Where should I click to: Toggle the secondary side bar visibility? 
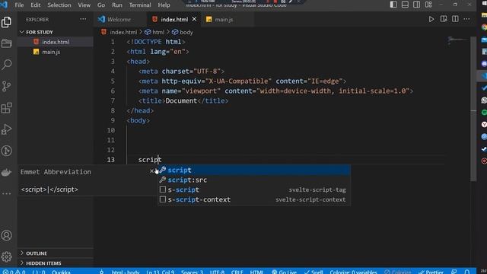point(417,5)
